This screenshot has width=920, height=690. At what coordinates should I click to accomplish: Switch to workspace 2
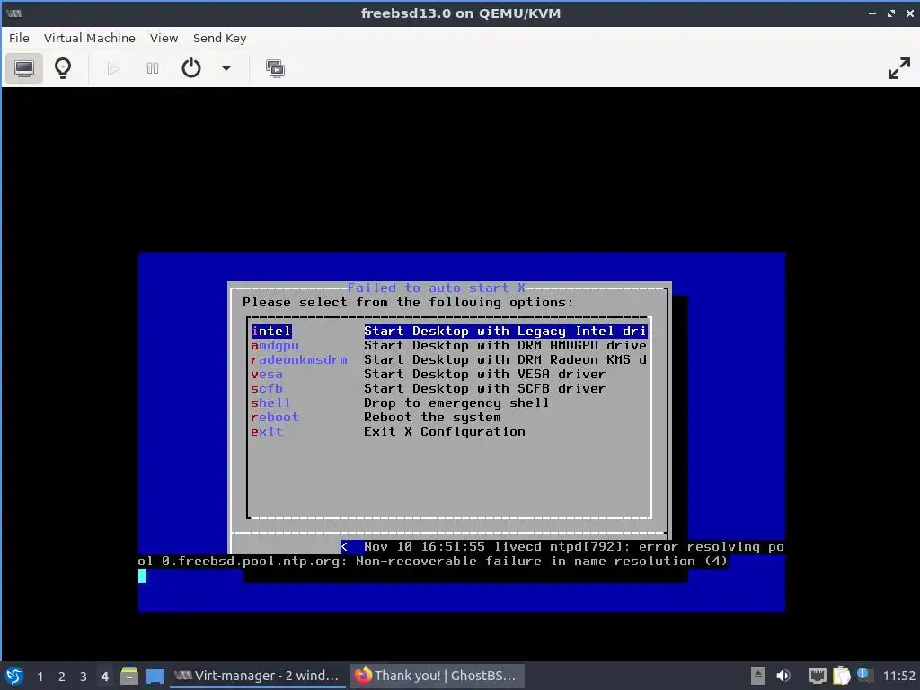tap(62, 677)
